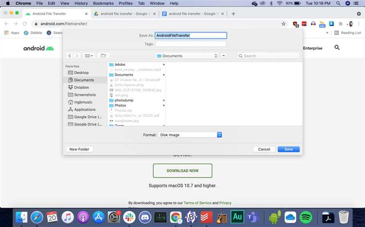This screenshot has height=227, width=365.
Task: Open Spotify from the Dock
Action: click(306, 217)
